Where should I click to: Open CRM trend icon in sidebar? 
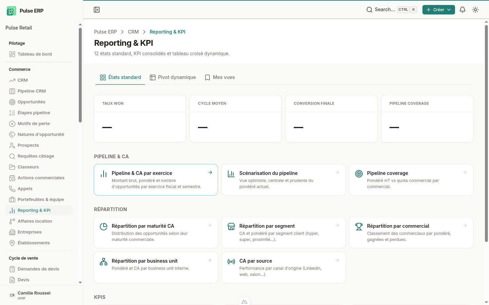point(12,80)
